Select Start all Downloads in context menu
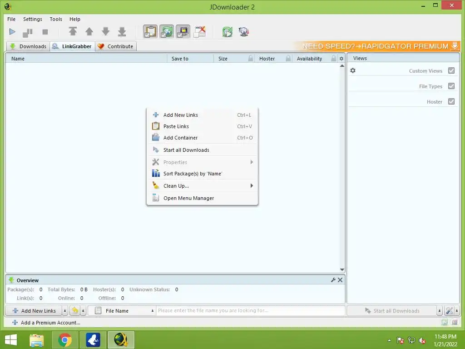This screenshot has width=465, height=349. [202, 150]
